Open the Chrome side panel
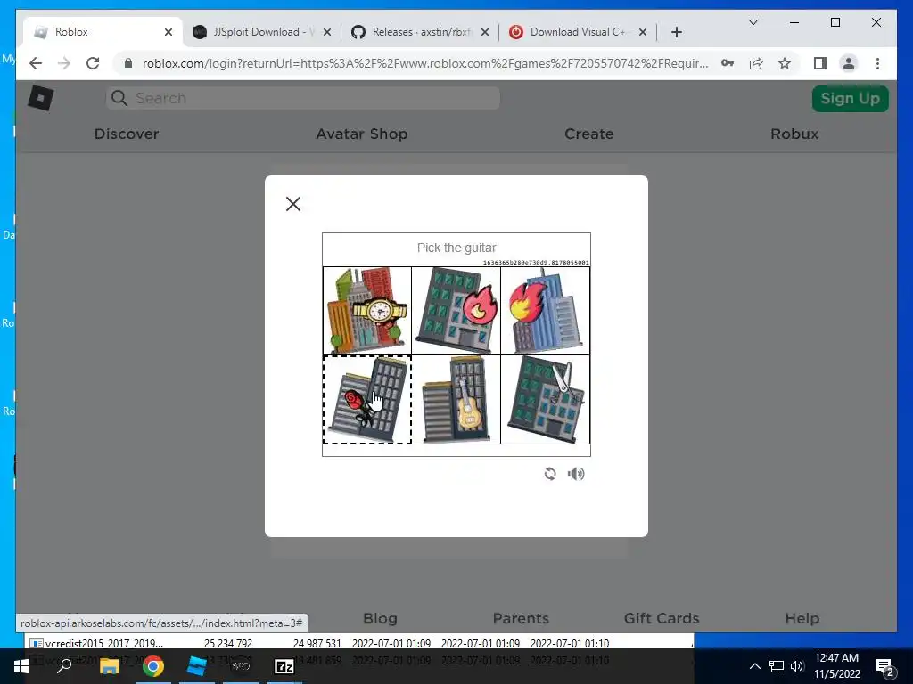 (x=820, y=63)
